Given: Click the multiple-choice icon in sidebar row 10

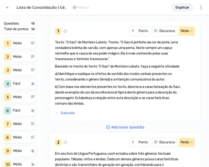Looking at the screenshot, I should coord(33,164).
